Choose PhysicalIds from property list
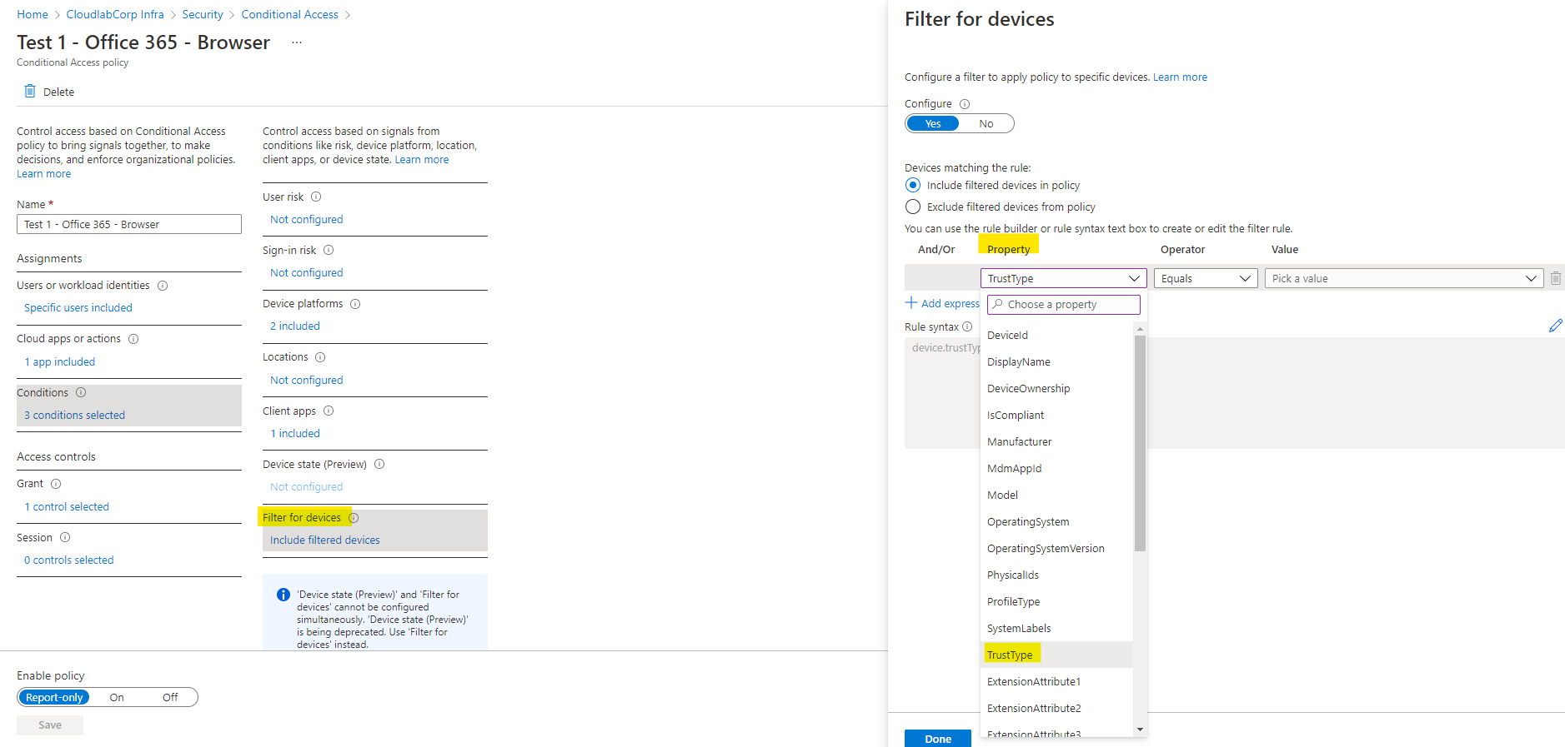The height and width of the screenshot is (747, 1565). point(1056,575)
